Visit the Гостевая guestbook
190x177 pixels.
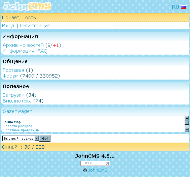13,70
